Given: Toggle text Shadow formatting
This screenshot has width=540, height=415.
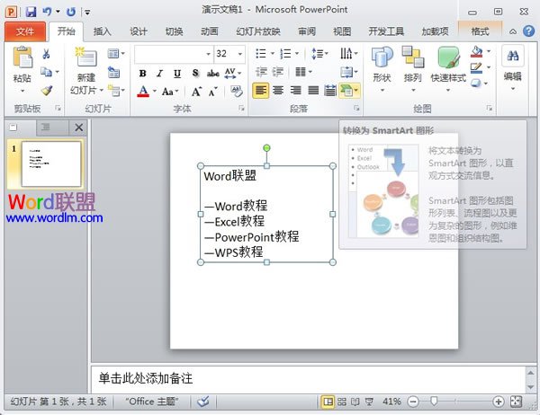Looking at the screenshot, I should [x=195, y=74].
